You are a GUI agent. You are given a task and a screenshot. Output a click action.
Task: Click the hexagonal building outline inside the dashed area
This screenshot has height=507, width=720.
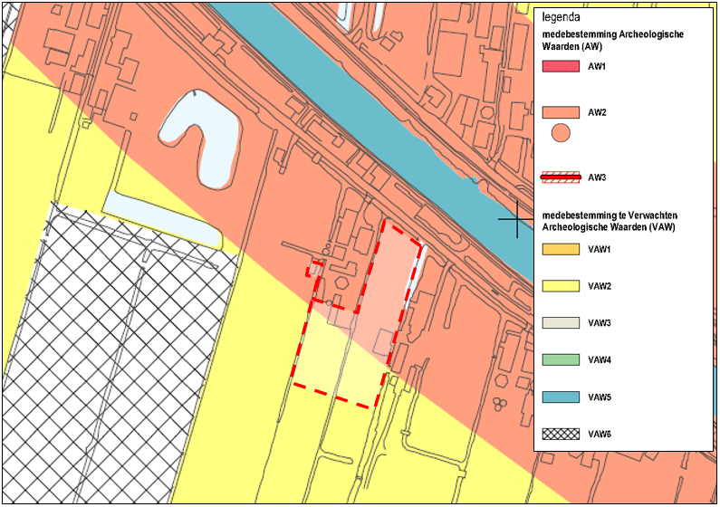341,282
